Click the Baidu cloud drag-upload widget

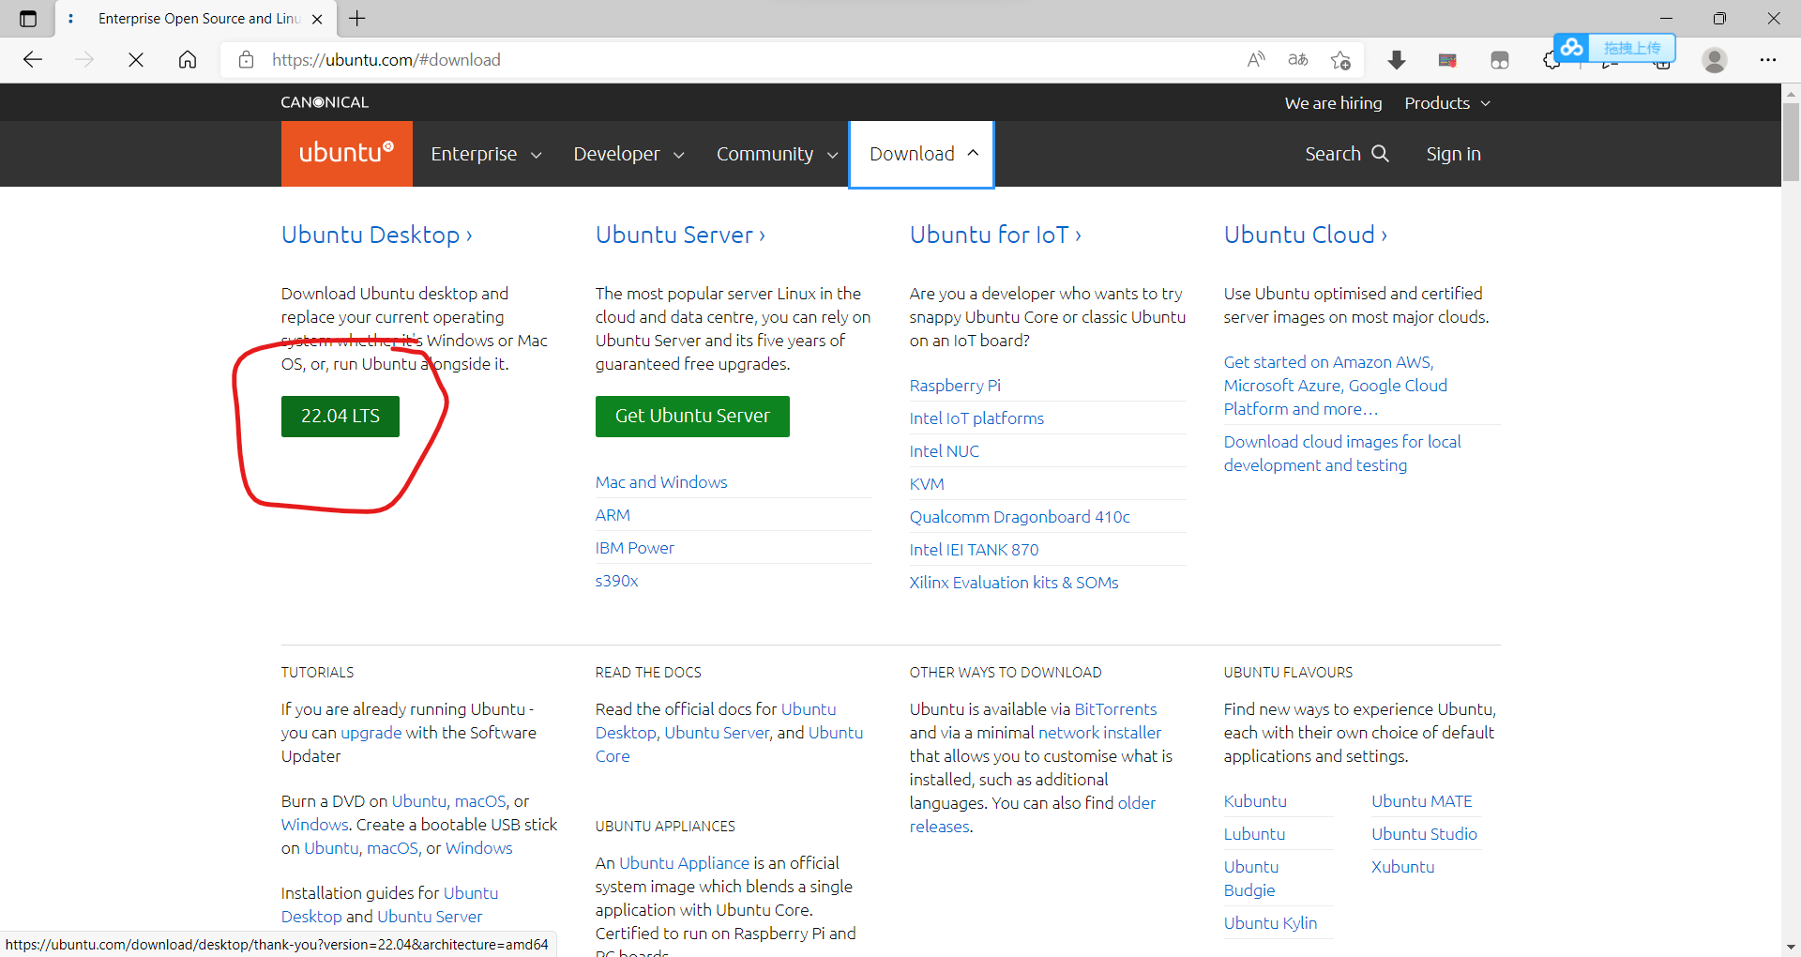point(1614,47)
